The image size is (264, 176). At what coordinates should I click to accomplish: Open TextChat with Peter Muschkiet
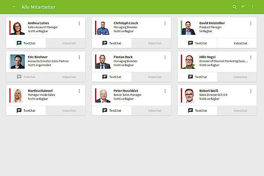click(112, 110)
